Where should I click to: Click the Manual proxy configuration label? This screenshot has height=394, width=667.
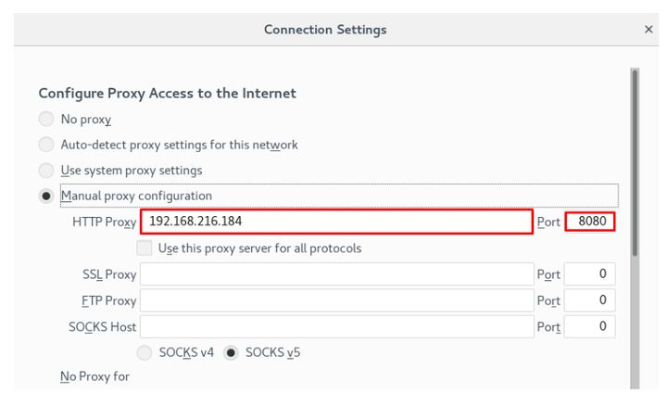(136, 196)
